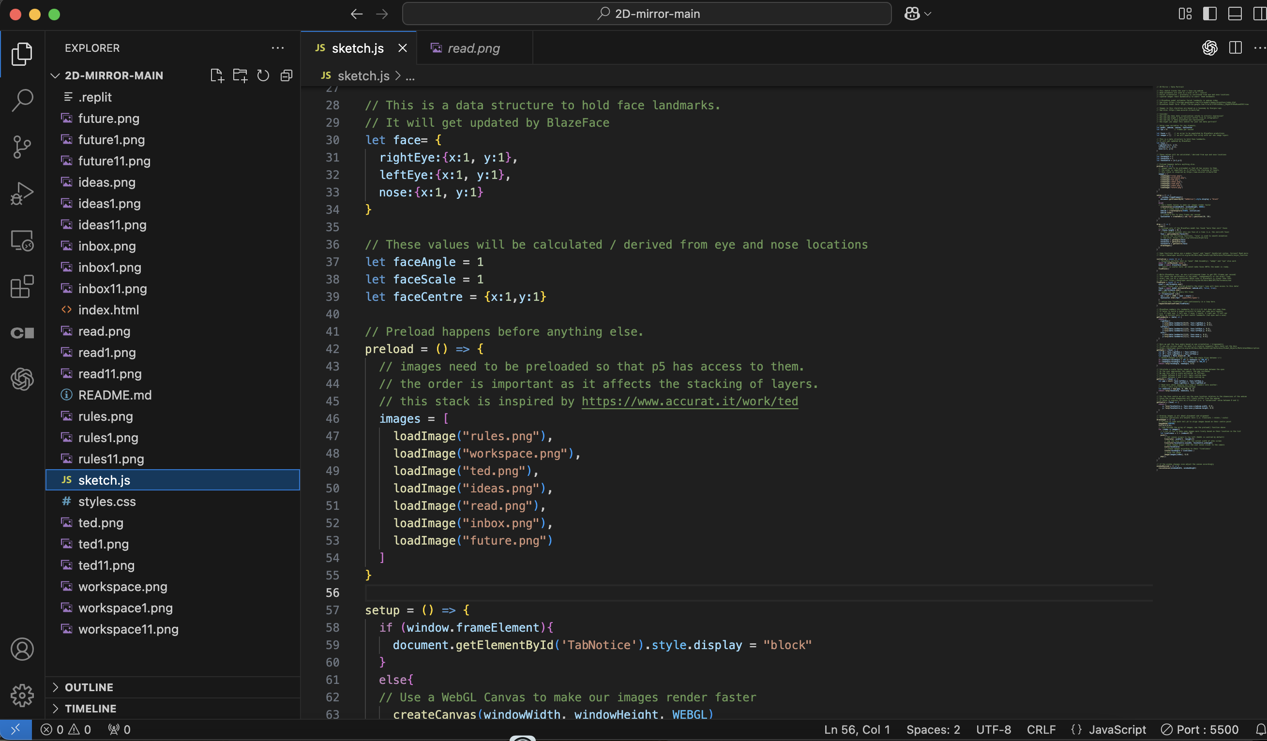Open the Run and Debug view
The width and height of the screenshot is (1267, 741).
click(22, 193)
